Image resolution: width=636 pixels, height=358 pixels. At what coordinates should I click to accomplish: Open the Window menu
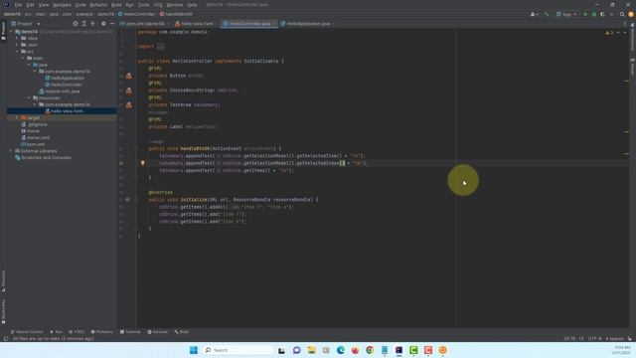(175, 5)
